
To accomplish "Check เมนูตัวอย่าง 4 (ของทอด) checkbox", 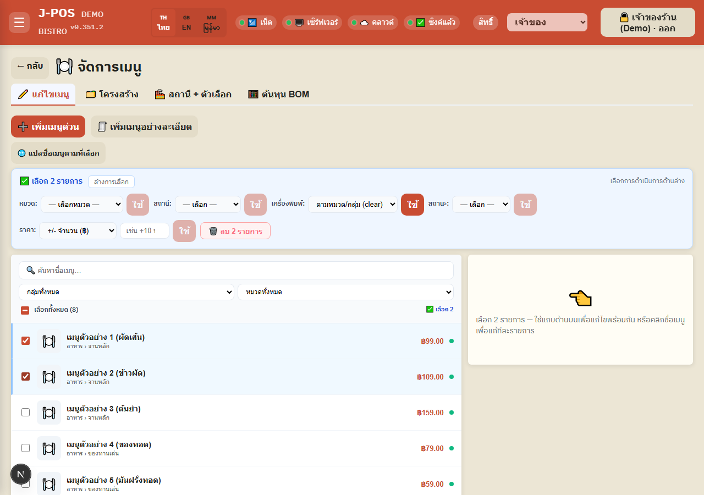I will [25, 448].
